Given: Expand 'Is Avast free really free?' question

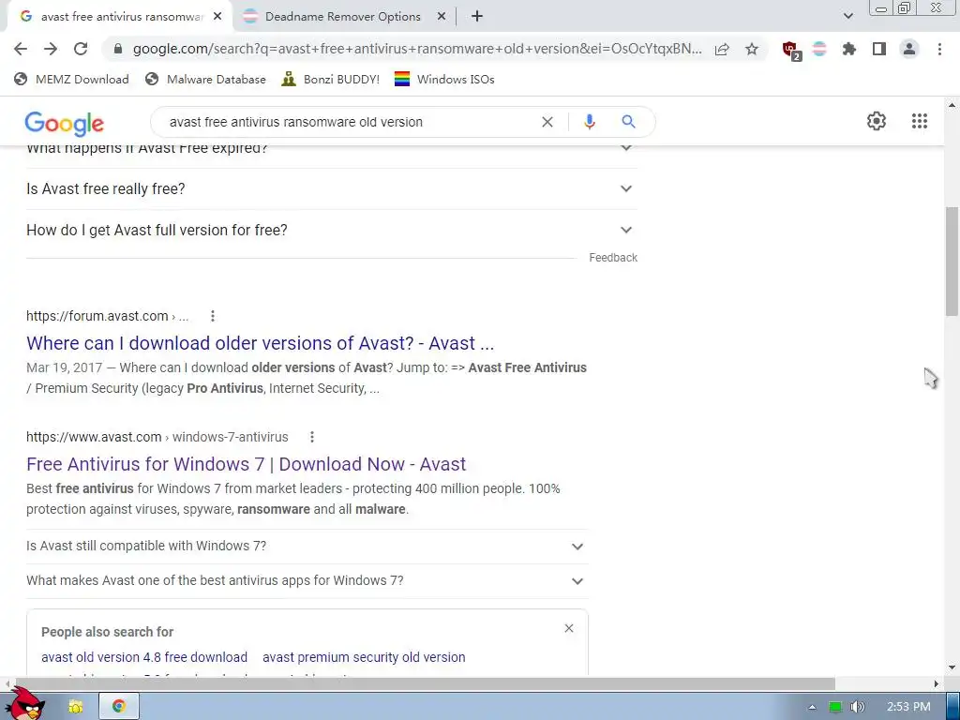Looking at the screenshot, I should tap(332, 188).
